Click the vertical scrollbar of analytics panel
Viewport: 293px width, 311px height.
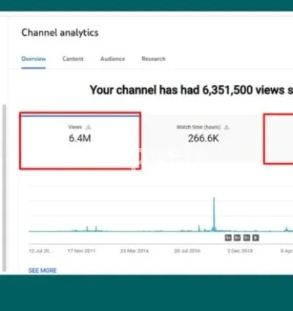coord(4,188)
